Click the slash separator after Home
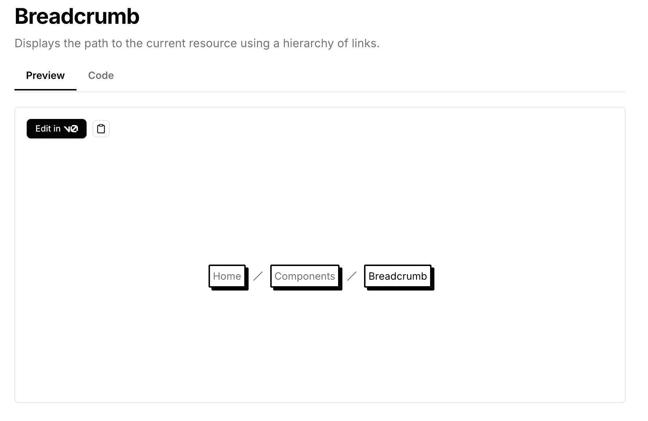This screenshot has height=421, width=648. [258, 276]
